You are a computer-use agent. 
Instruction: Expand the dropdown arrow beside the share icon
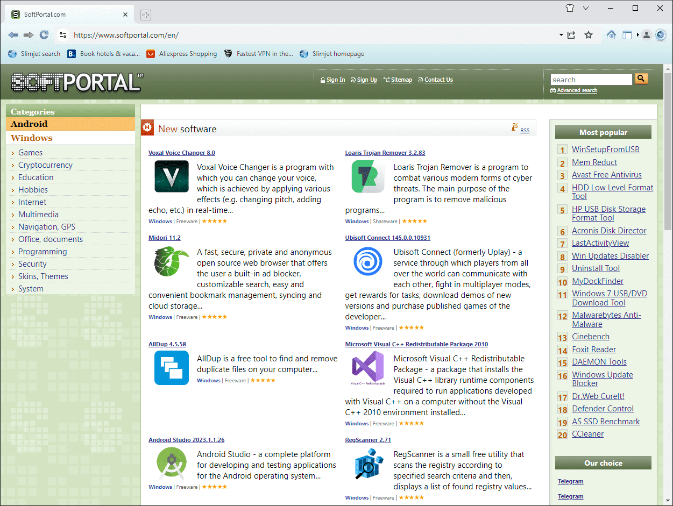[561, 35]
